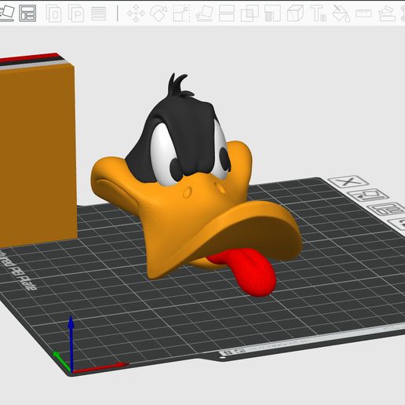405x405 pixels.
Task: Select the Scale tool
Action: (181, 13)
